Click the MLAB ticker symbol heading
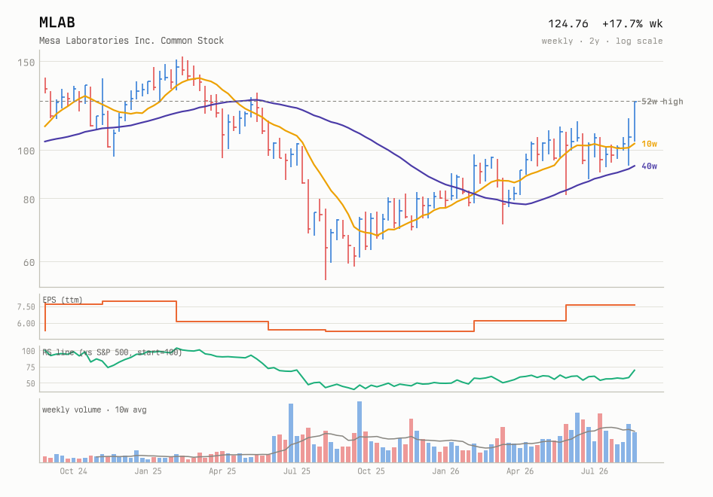The image size is (713, 497). (57, 23)
